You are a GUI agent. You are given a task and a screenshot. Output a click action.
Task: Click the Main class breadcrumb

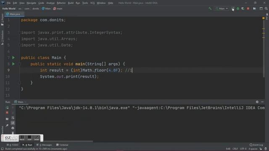(x=46, y=8)
